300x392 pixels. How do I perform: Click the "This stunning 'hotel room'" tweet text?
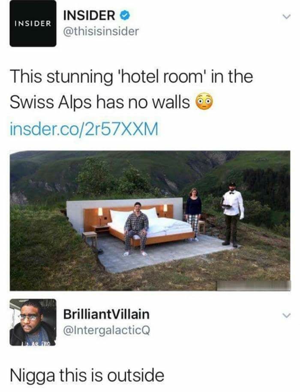[107, 77]
